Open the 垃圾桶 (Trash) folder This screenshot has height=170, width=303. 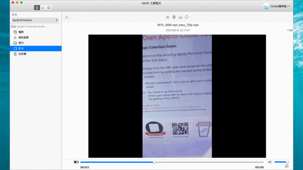[x=22, y=54]
